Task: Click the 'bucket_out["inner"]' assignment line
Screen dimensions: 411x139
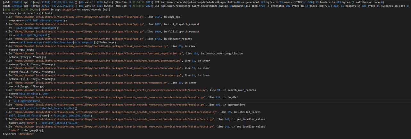Action: pos(44,123)
